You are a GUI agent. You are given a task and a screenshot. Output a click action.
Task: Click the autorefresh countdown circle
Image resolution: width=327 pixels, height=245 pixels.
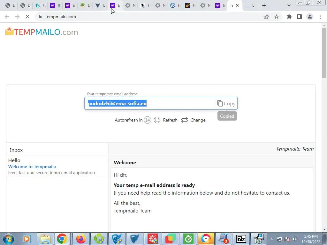tap(148, 120)
